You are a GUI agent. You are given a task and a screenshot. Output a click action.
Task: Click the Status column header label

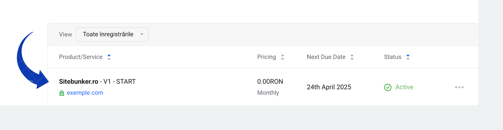[393, 57]
